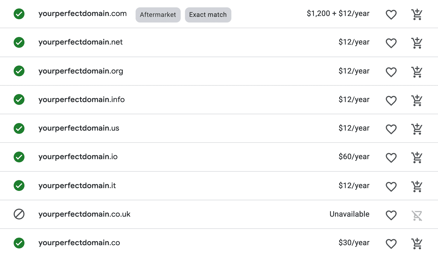438x256 pixels.
Task: Add yourperfectdomain.info to the cart
Action: pos(417,100)
